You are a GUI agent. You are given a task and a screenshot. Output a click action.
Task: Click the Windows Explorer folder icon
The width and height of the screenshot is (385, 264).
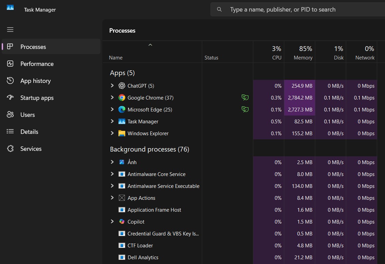coord(122,134)
